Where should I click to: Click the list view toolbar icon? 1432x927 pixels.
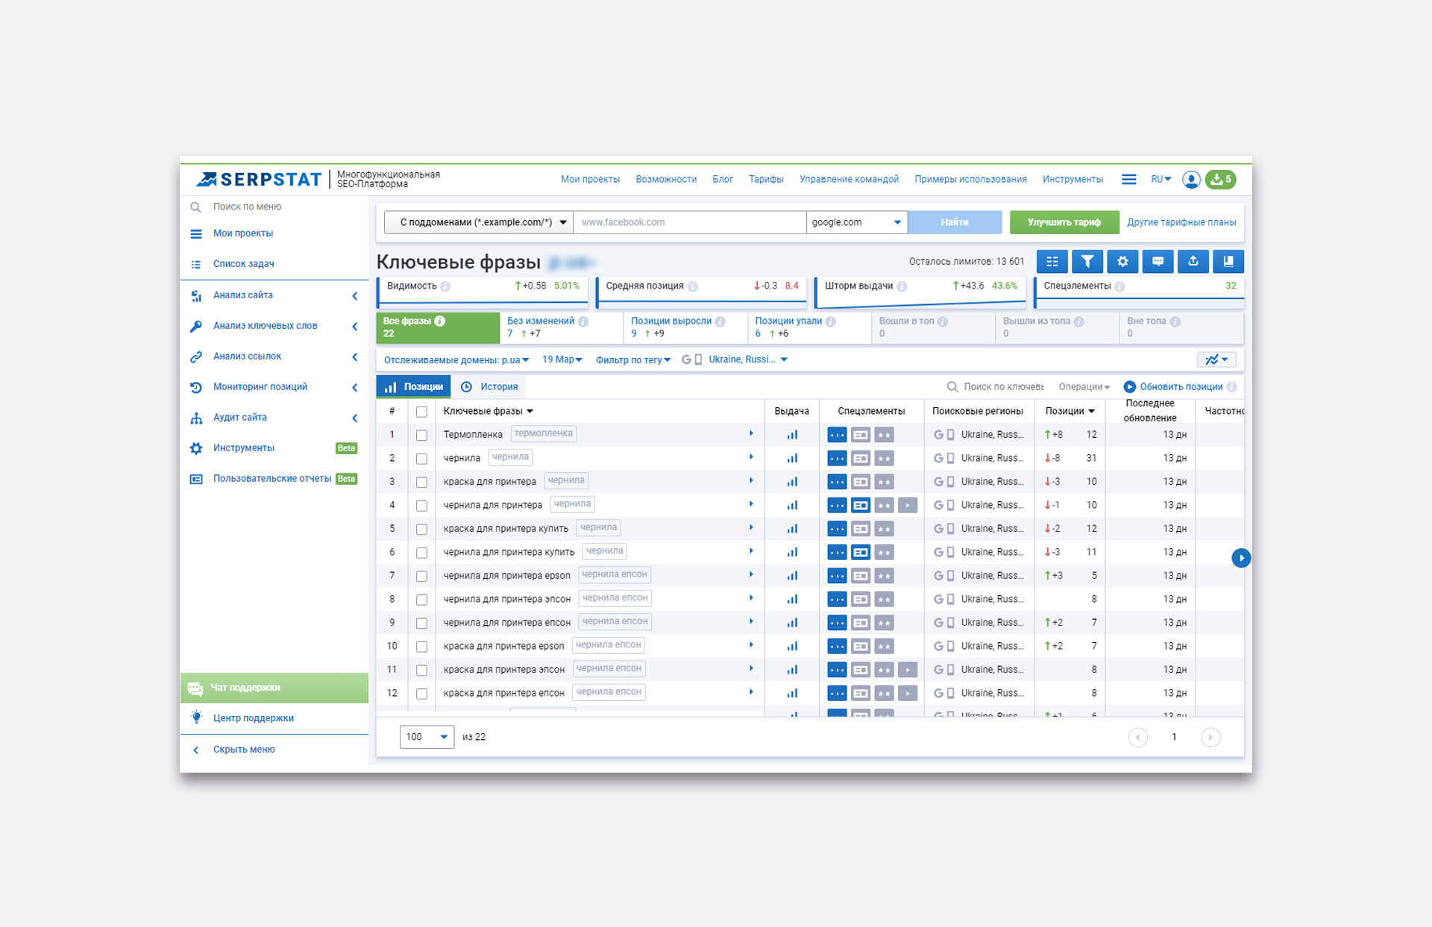pos(1052,262)
